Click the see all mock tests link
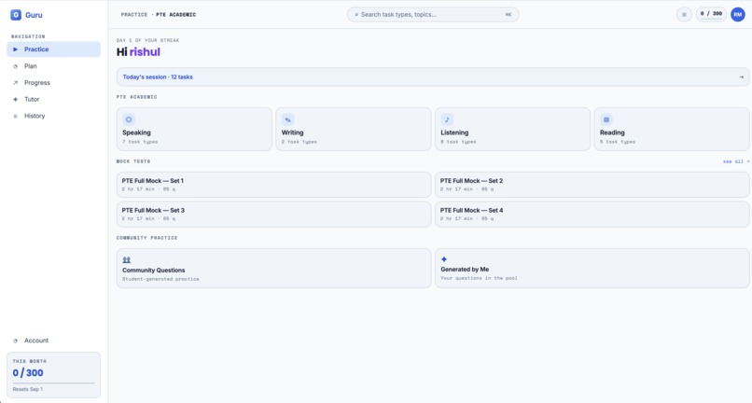Viewport: 752px width, 403px height. tap(736, 161)
